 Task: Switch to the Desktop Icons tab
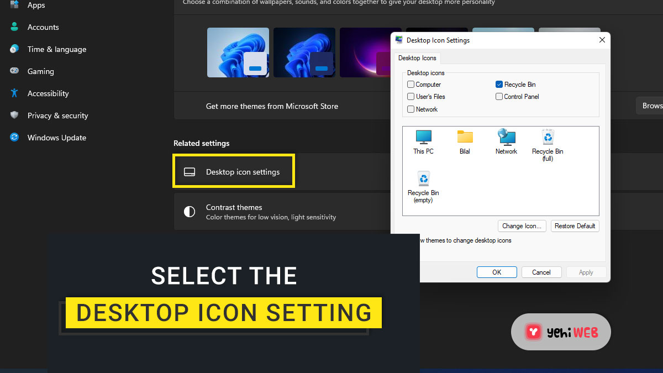[417, 58]
